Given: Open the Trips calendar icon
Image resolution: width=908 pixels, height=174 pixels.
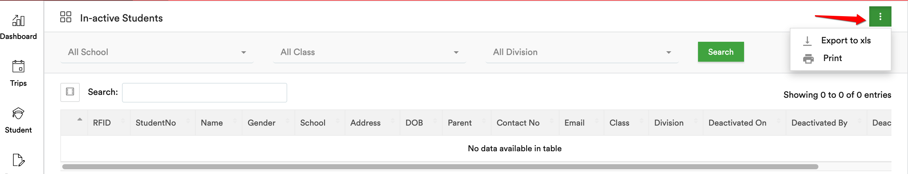Looking at the screenshot, I should 18,66.
